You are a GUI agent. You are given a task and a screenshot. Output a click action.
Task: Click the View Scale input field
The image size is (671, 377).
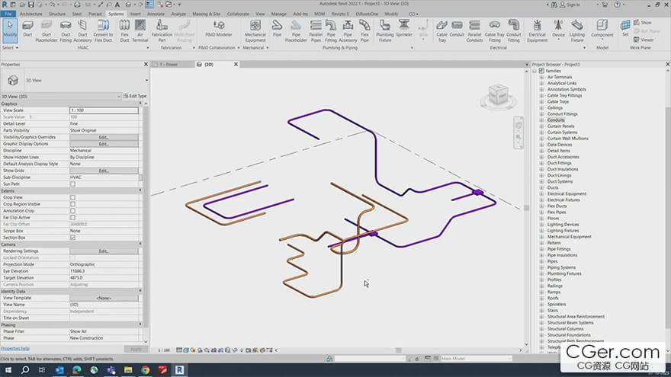pyautogui.click(x=104, y=110)
